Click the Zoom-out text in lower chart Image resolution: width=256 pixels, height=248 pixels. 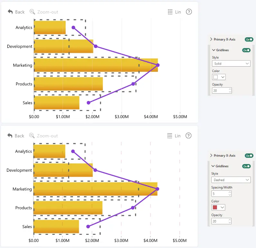click(x=47, y=136)
